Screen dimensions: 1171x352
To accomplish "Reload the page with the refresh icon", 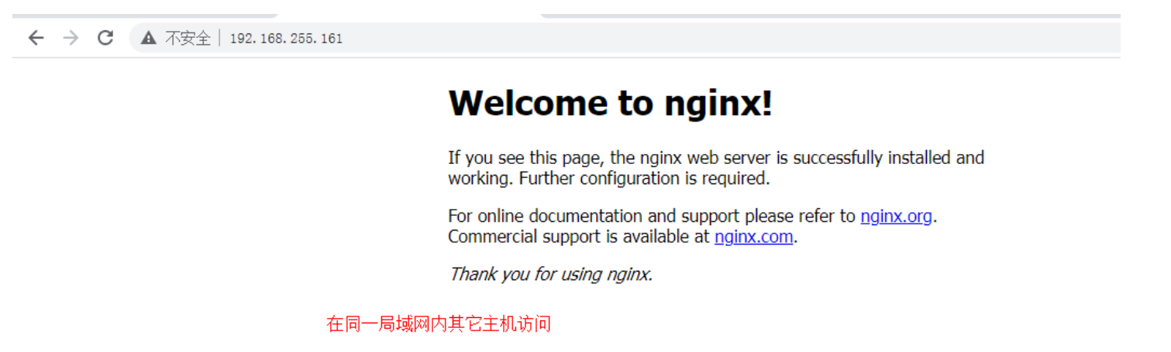I will [105, 38].
